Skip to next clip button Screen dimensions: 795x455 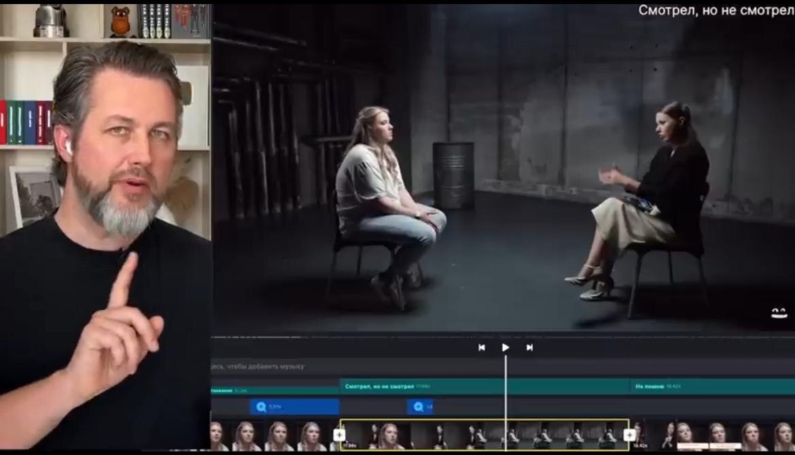point(529,348)
